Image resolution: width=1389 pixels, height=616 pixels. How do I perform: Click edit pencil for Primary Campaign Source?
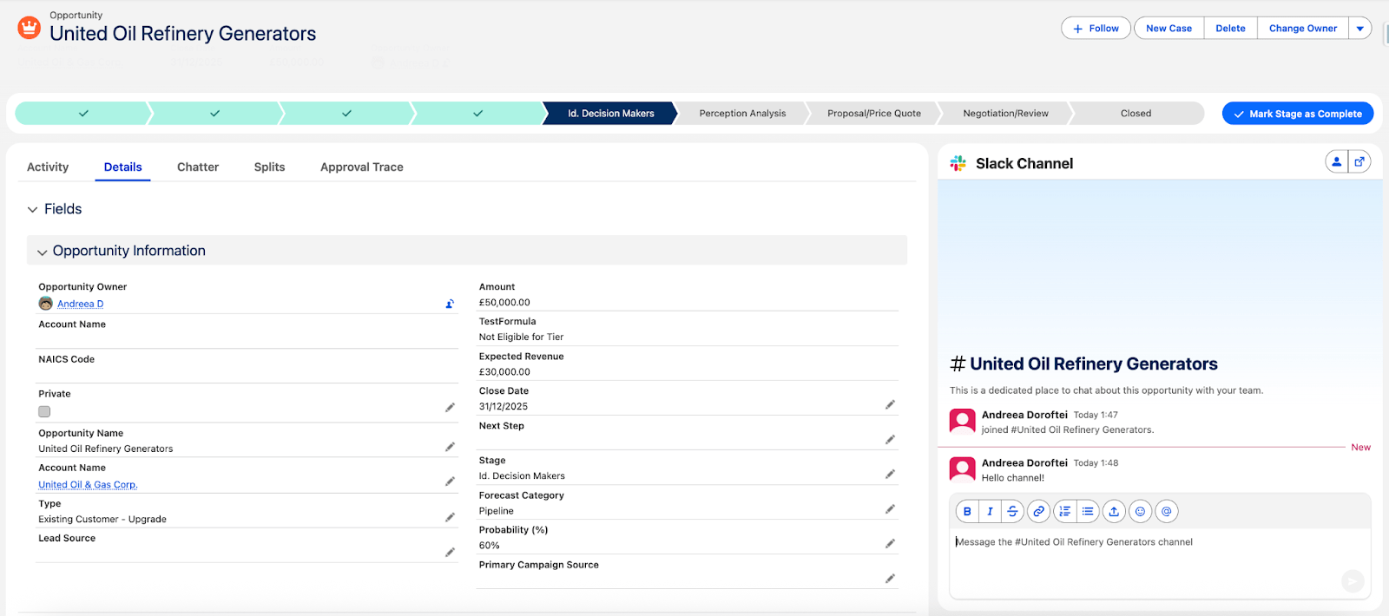pyautogui.click(x=890, y=579)
